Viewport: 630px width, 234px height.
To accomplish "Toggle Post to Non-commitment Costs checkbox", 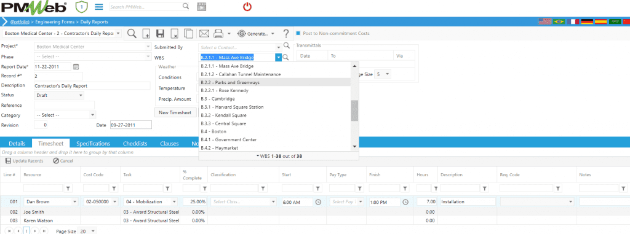I will click(x=298, y=33).
